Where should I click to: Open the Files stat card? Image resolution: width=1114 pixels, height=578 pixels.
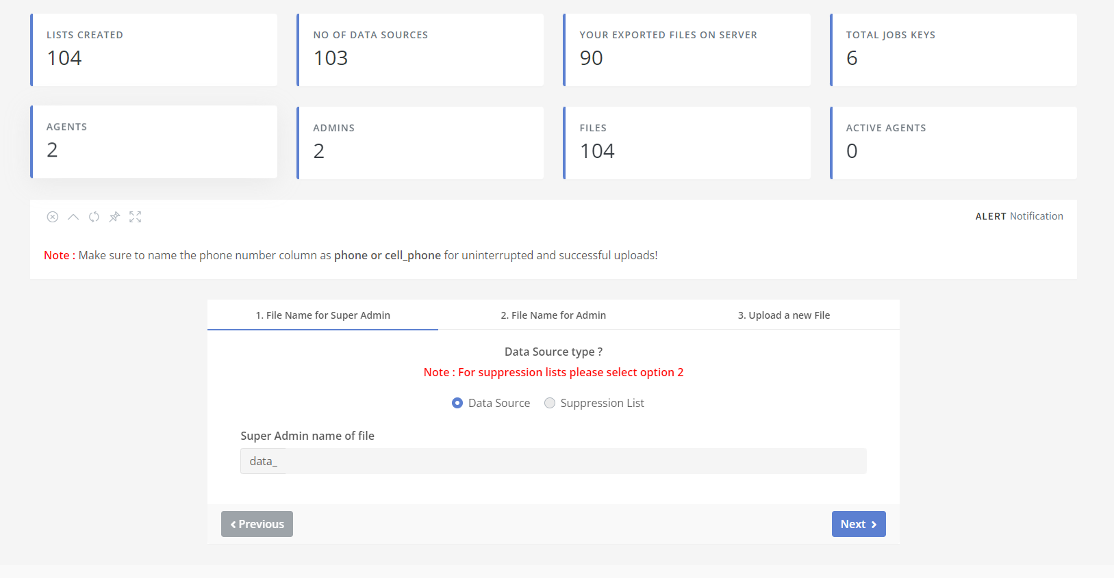point(687,143)
